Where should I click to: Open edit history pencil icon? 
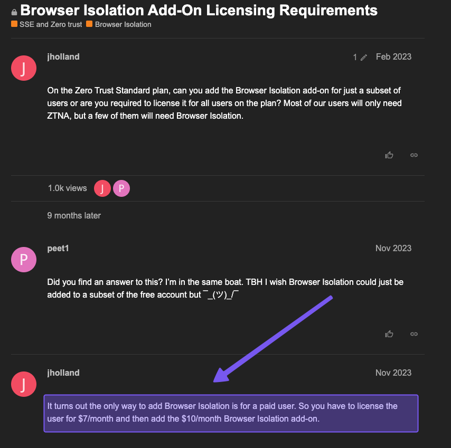(x=364, y=57)
